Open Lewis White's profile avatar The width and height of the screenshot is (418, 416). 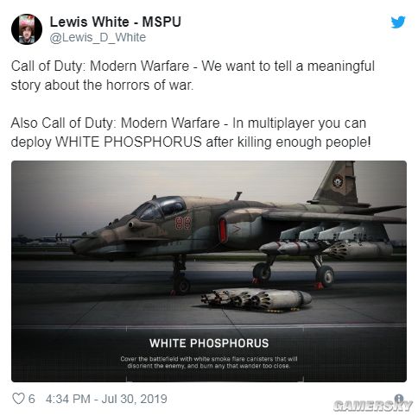coord(27,29)
